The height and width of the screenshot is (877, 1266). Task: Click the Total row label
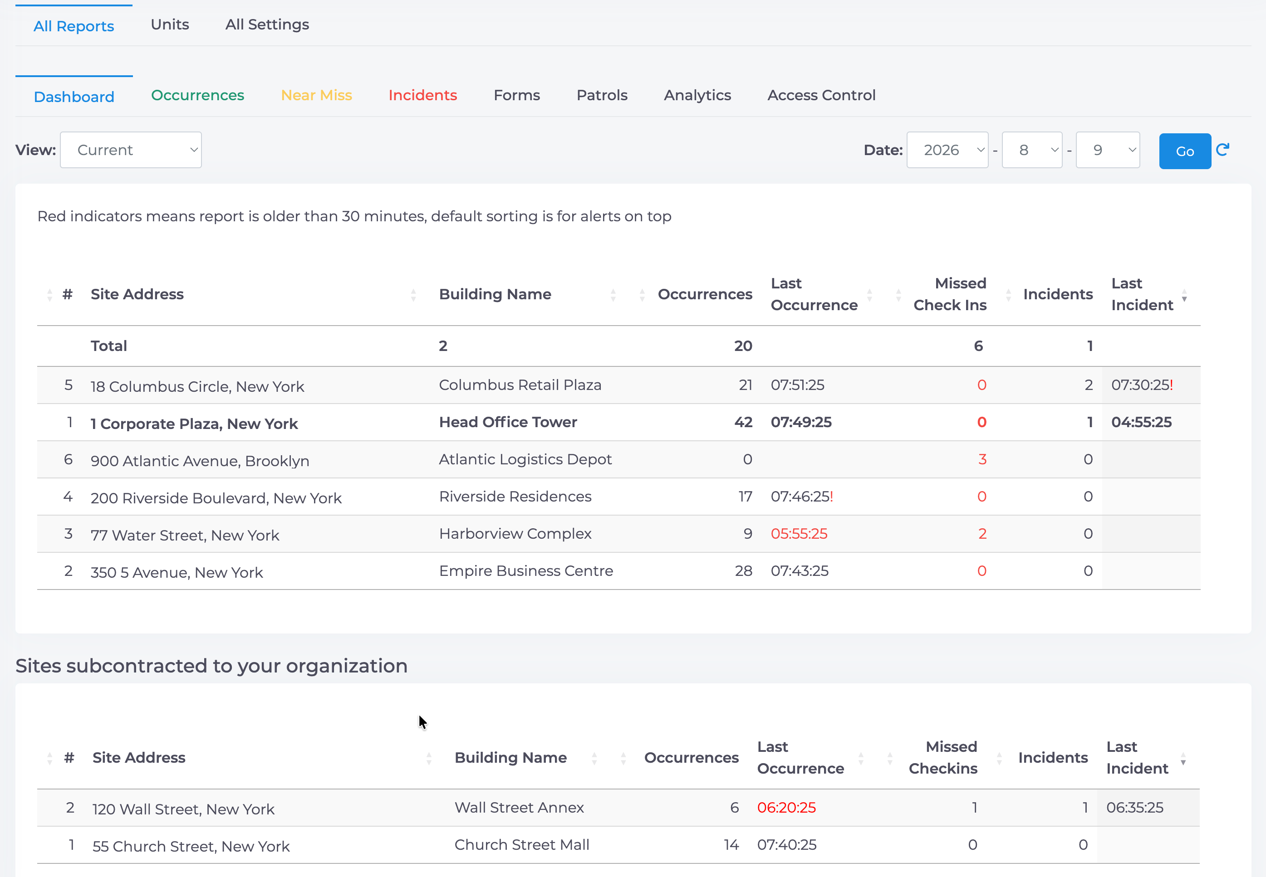tap(109, 346)
